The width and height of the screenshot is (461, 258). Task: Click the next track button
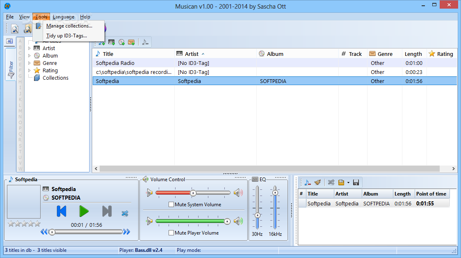[107, 211]
